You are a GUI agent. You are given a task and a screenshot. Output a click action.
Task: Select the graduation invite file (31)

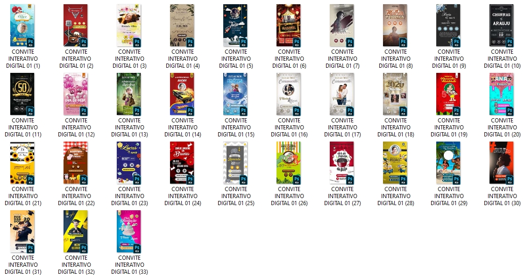[x=23, y=231]
